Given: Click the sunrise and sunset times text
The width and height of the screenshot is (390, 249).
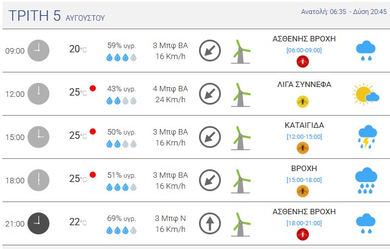Looking at the screenshot, I should 344,12.
